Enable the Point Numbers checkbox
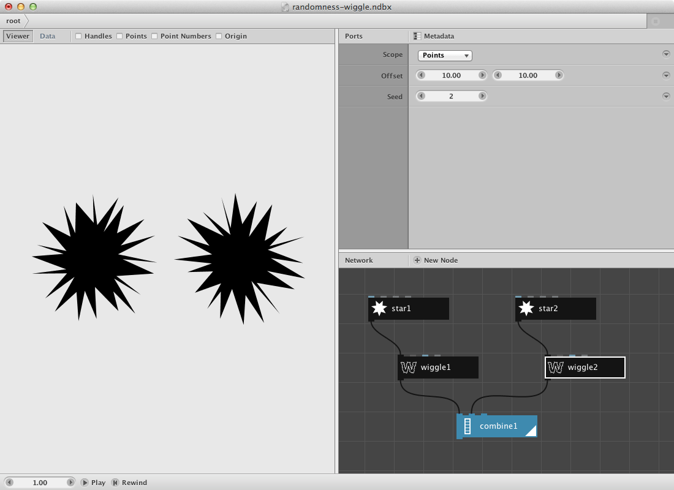 (x=154, y=36)
